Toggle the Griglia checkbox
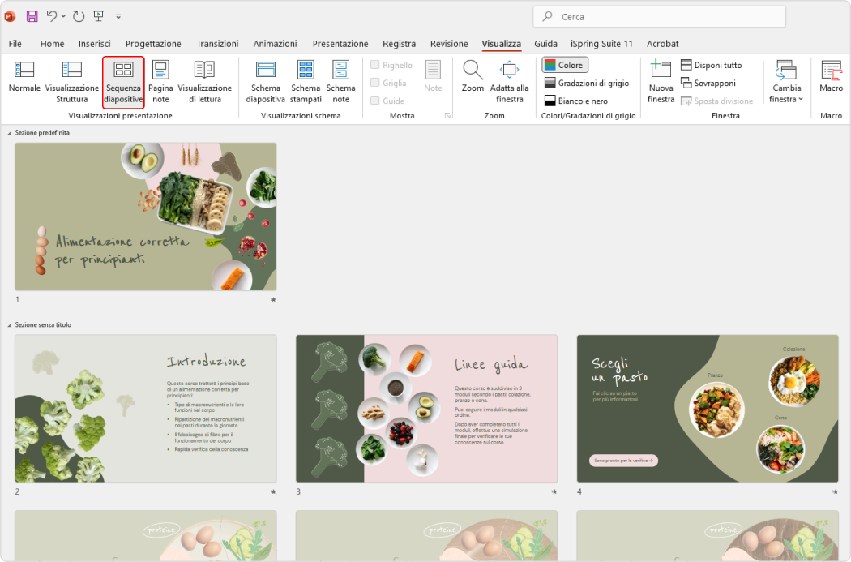 375,82
